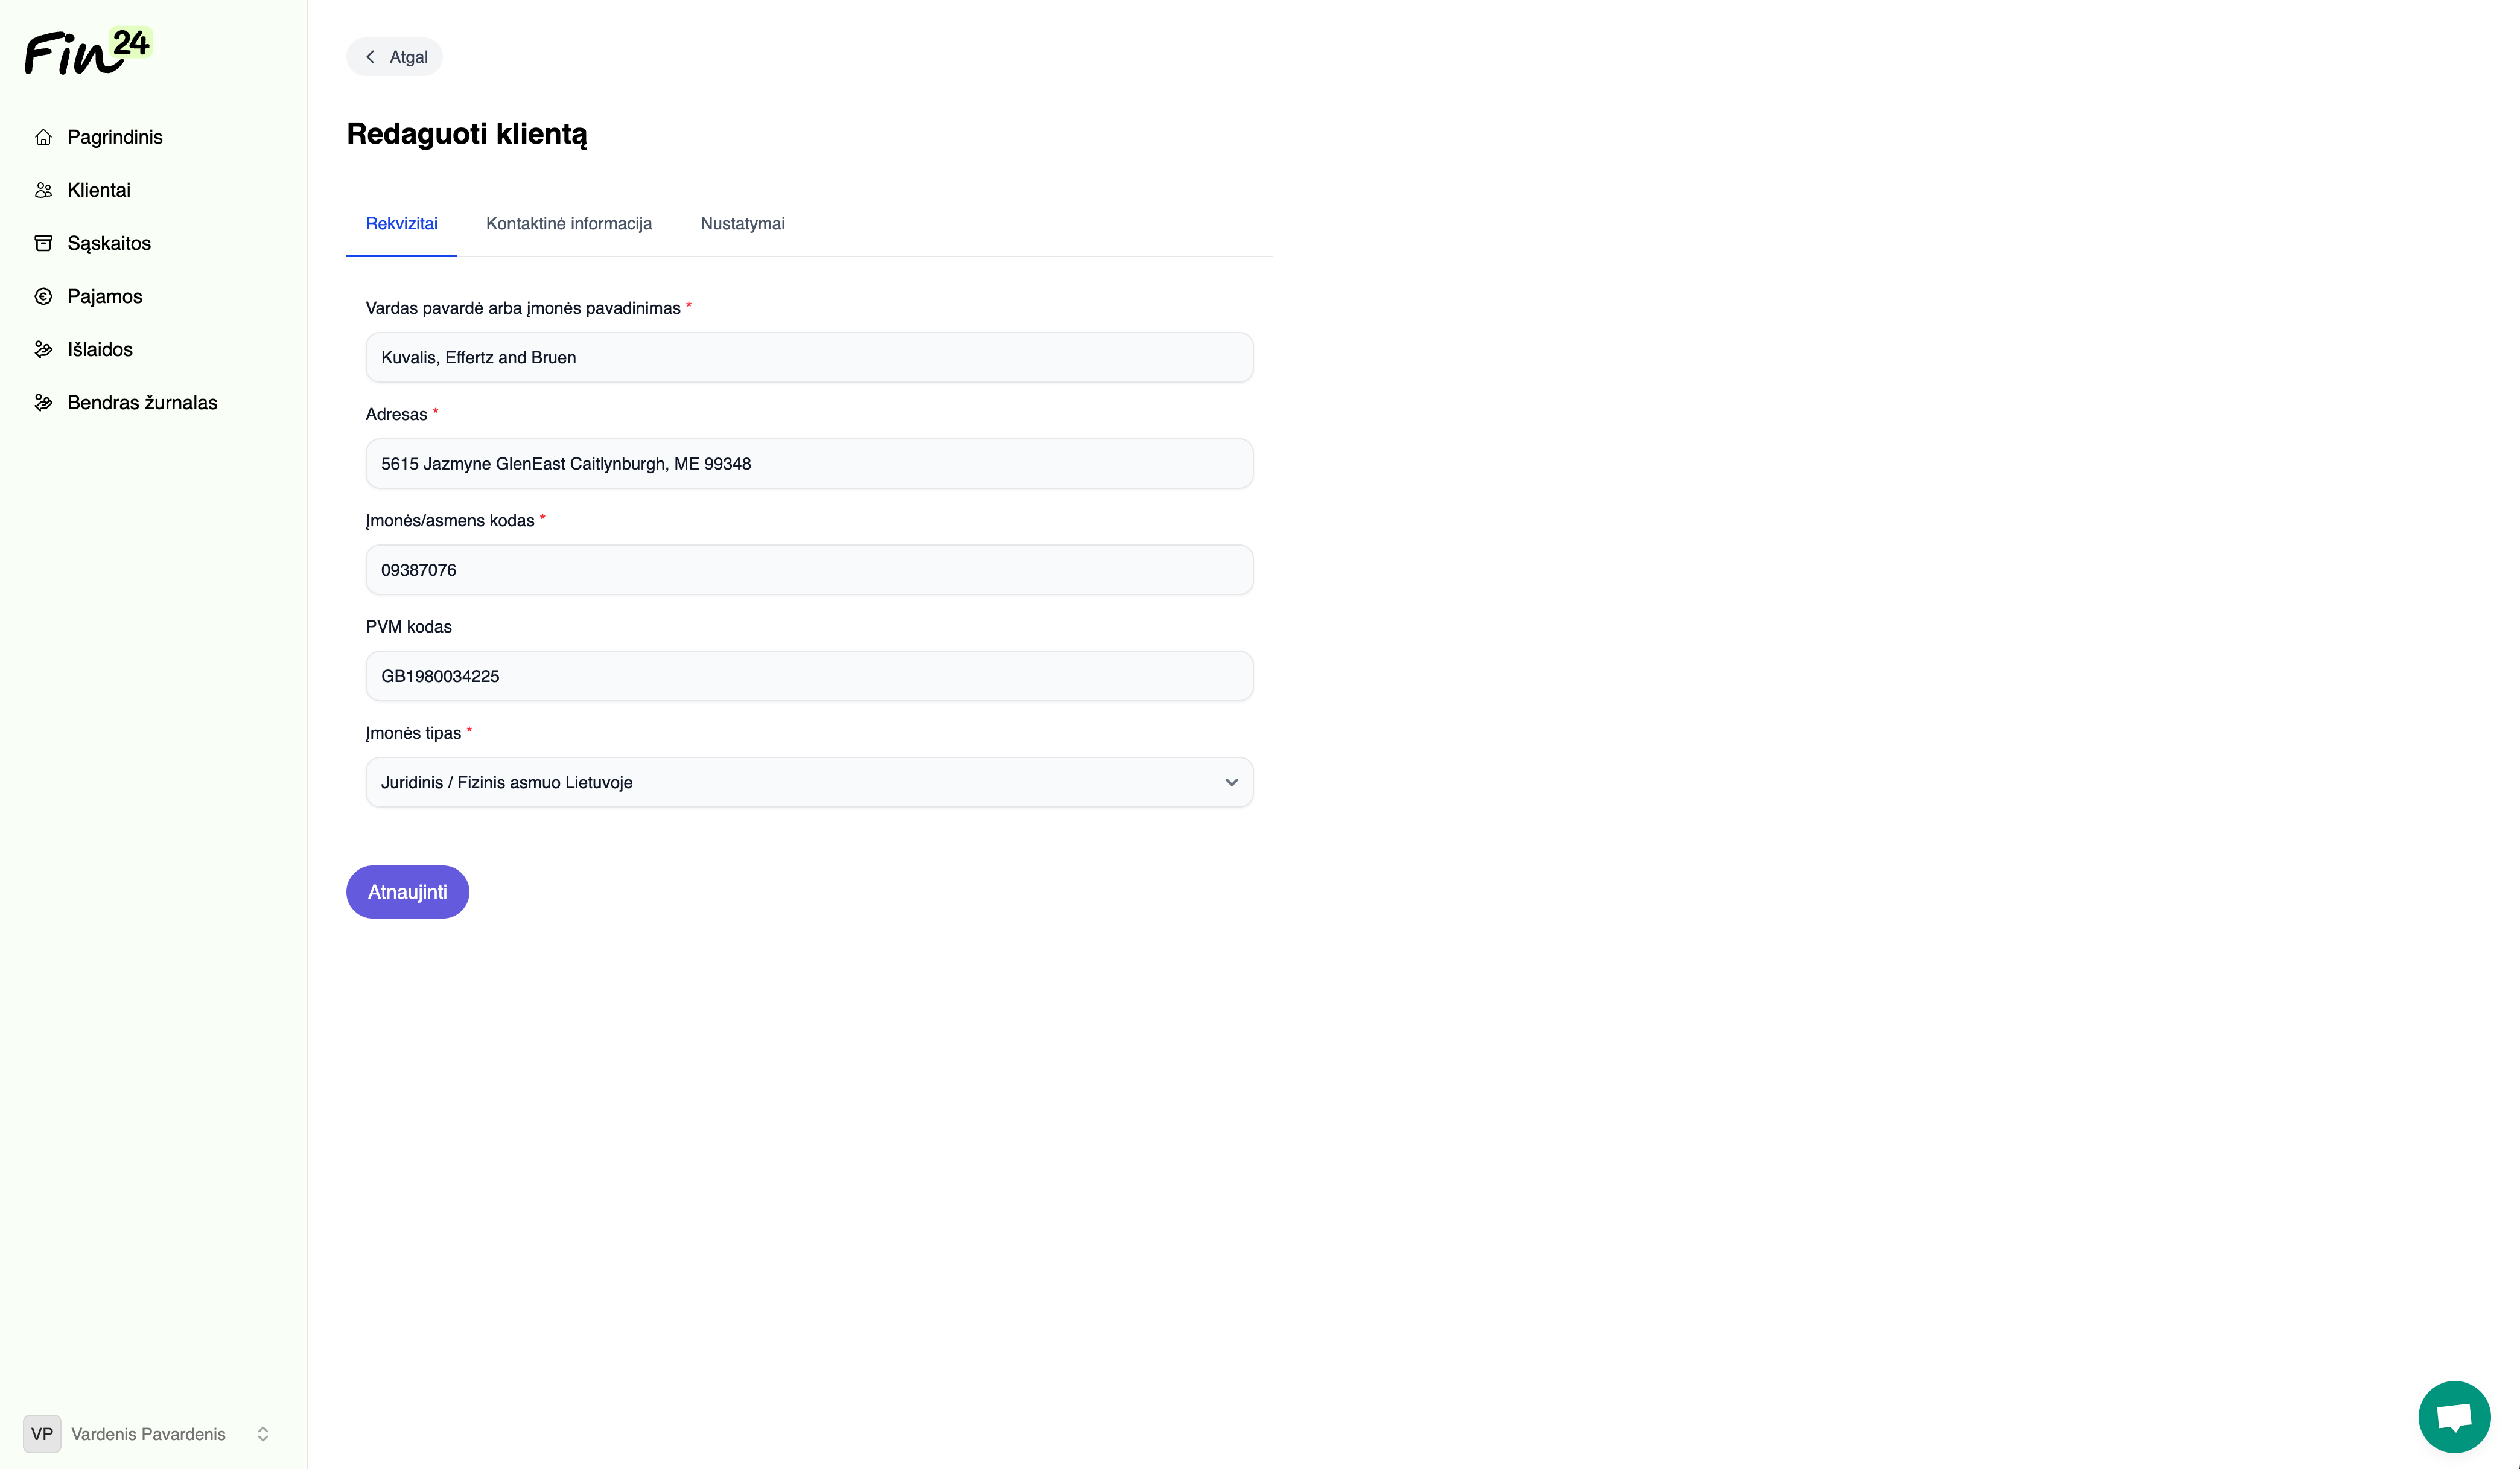This screenshot has width=2520, height=1469.
Task: Click the Bendras žurnalas sidebar icon
Action: pos(43,402)
